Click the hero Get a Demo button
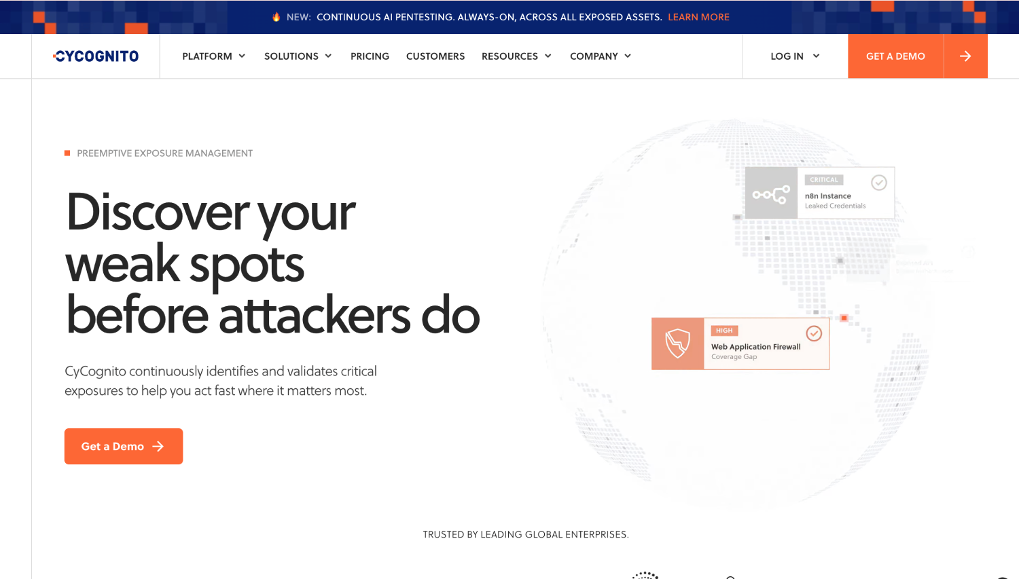 (124, 446)
